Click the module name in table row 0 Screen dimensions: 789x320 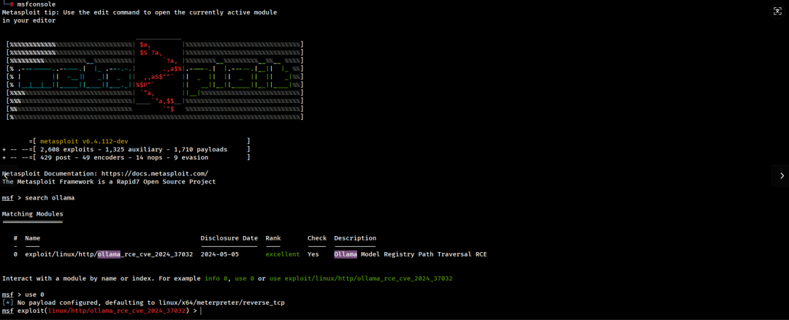(x=109, y=254)
